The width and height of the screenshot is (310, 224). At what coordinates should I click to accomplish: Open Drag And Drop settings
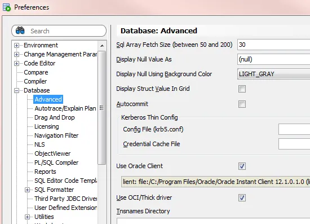click(x=55, y=117)
